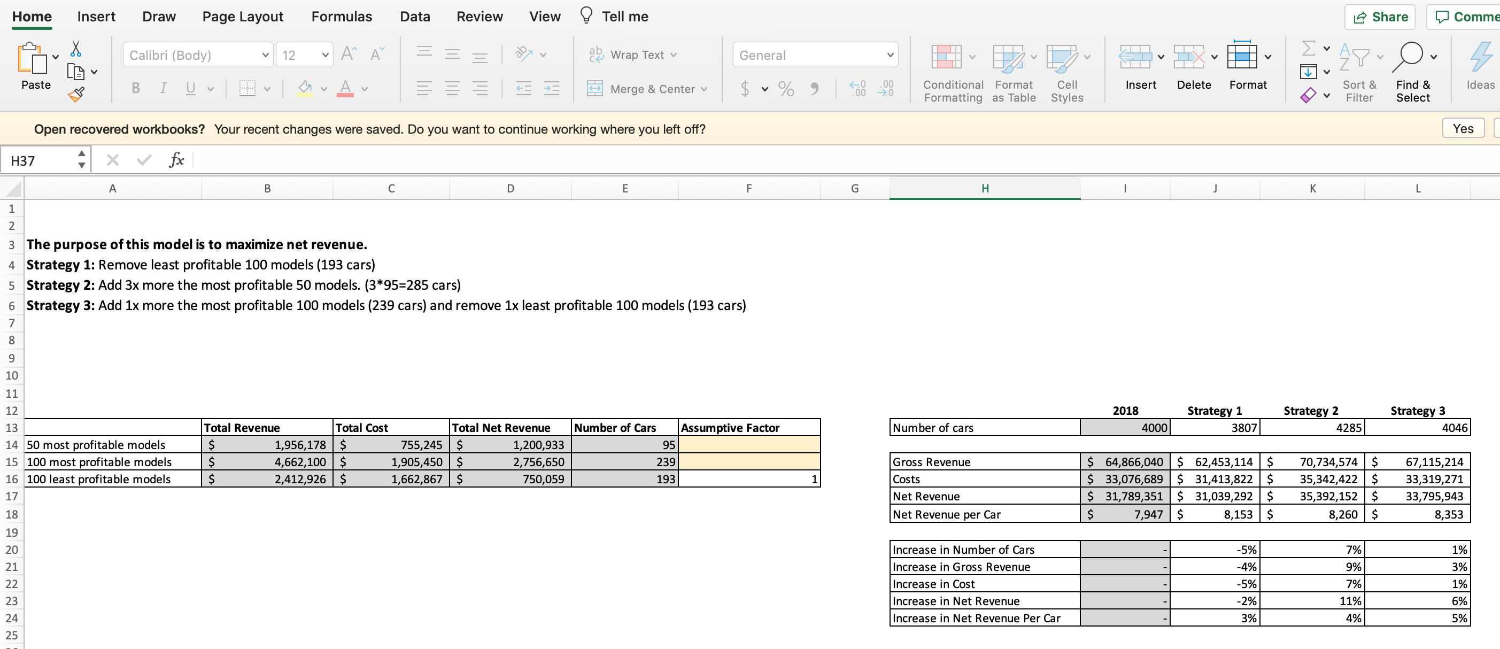Viewport: 1500px width, 649px height.
Task: Click the Share button
Action: pos(1380,17)
